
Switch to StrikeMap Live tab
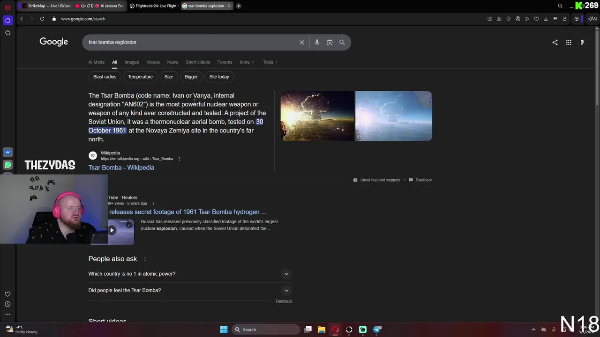click(x=47, y=6)
